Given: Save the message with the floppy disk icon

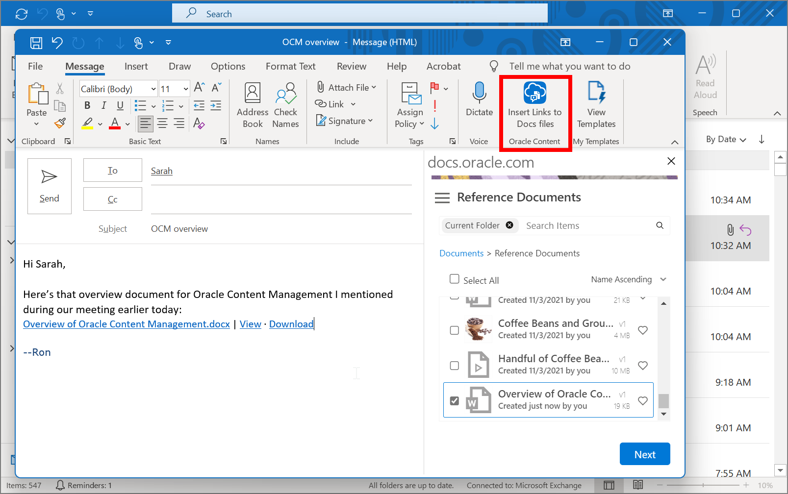Looking at the screenshot, I should click(x=36, y=43).
